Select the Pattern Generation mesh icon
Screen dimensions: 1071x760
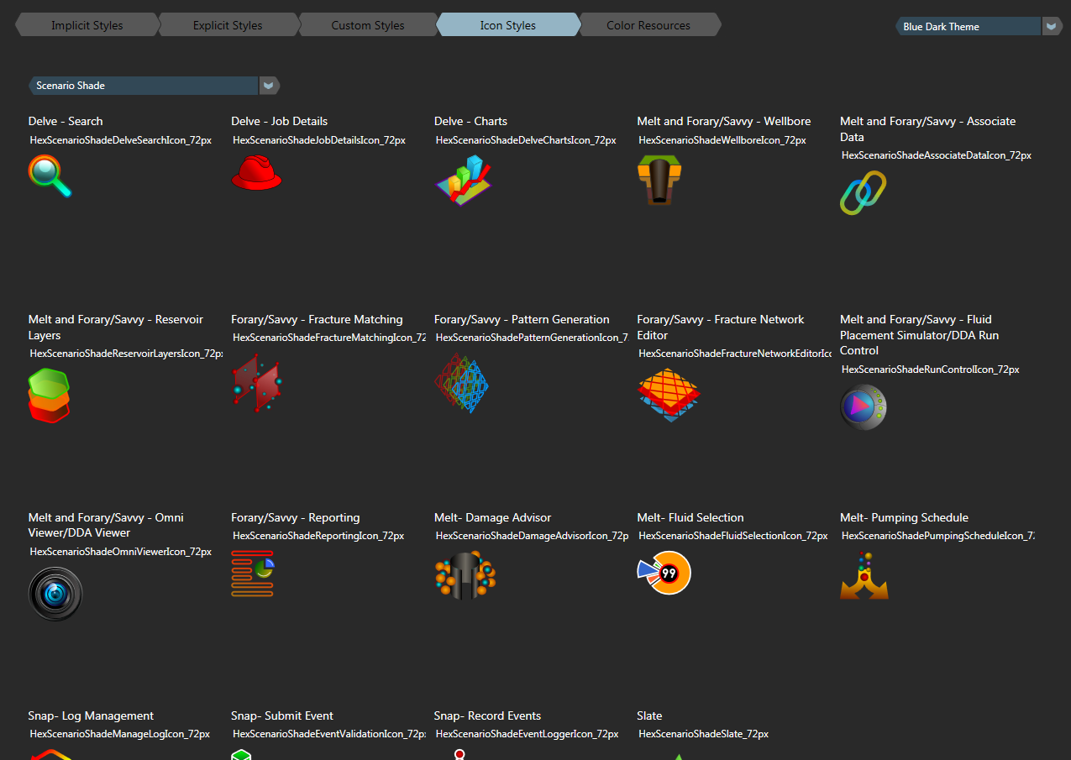(462, 383)
